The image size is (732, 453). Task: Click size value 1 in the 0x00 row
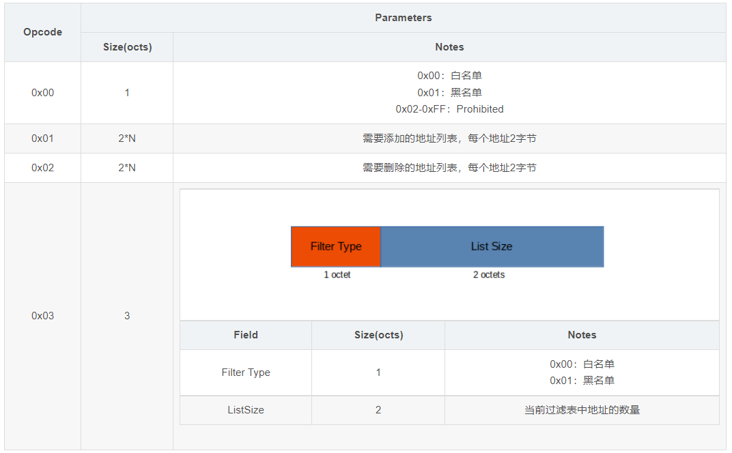coord(127,93)
